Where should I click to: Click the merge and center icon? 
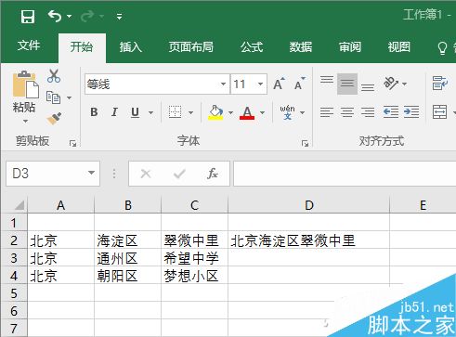pos(440,112)
